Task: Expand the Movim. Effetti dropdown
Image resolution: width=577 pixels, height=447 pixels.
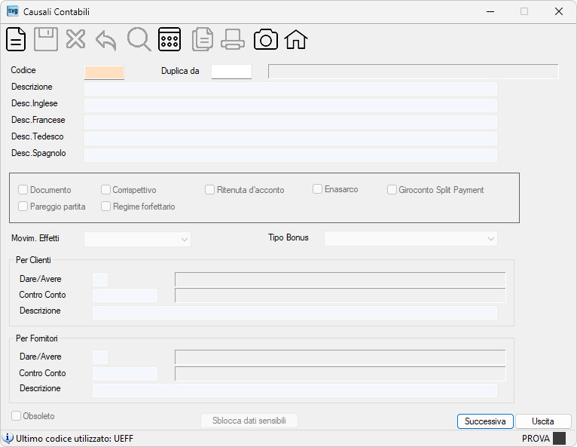Action: point(137,240)
